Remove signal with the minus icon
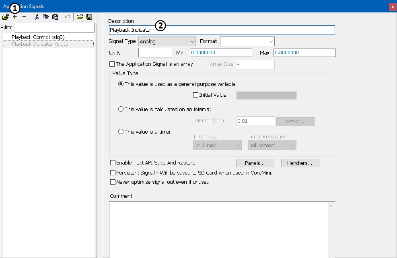This screenshot has width=397, height=258. pyautogui.click(x=24, y=17)
